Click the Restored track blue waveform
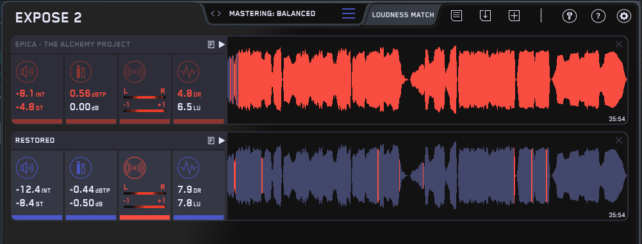 (x=427, y=176)
